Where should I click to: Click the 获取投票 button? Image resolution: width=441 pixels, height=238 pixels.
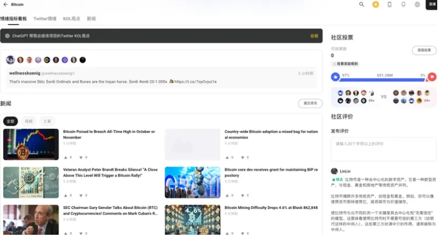424,50
